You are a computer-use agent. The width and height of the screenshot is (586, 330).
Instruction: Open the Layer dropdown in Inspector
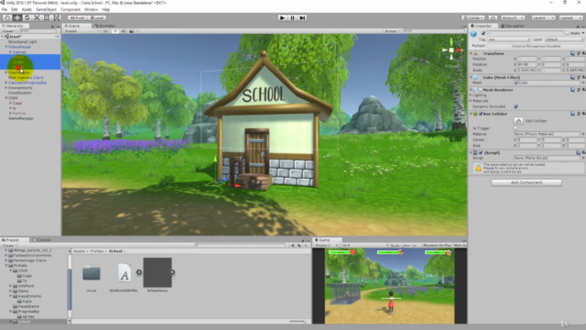(564, 39)
